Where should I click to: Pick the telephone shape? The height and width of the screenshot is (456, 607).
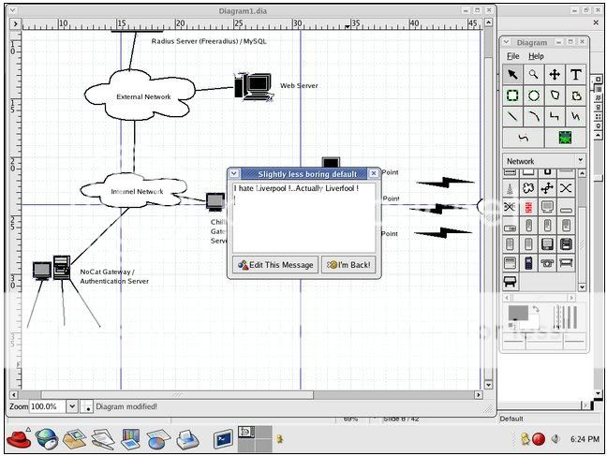pyautogui.click(x=547, y=263)
